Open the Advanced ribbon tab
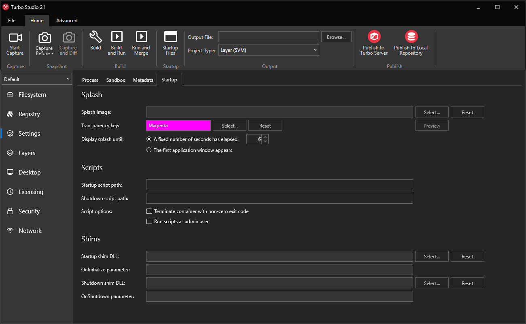The height and width of the screenshot is (324, 526). [66, 20]
